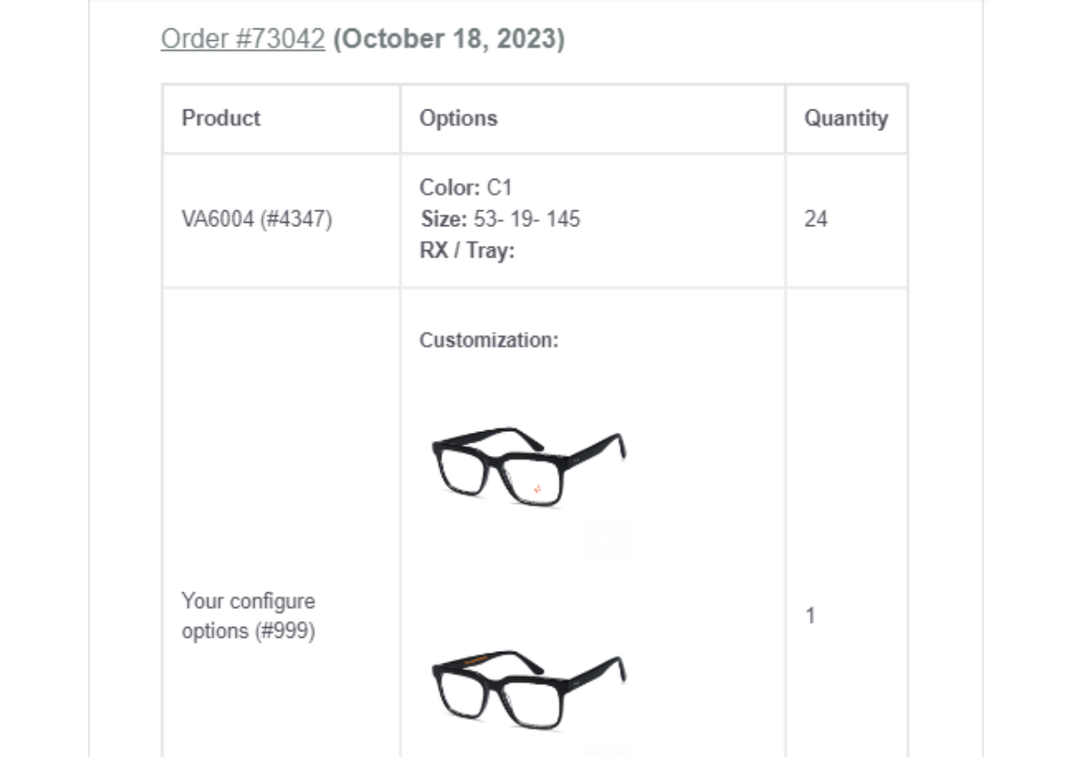This screenshot has height=757, width=1068.
Task: Click the Customization: label
Action: click(489, 340)
